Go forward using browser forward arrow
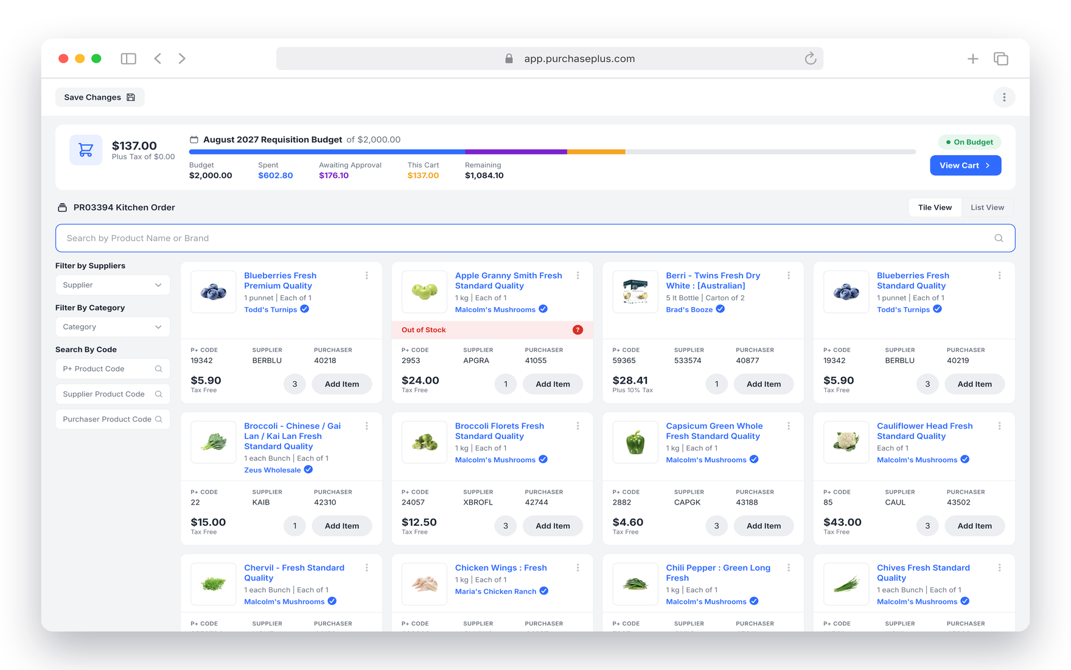Screen dimensions: 1071x670 (182, 58)
